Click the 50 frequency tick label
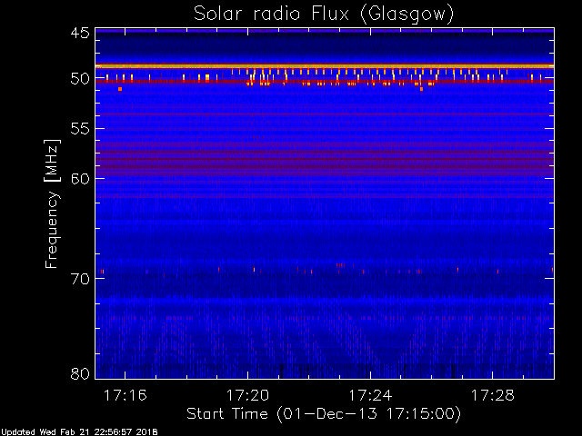 pyautogui.click(x=80, y=79)
